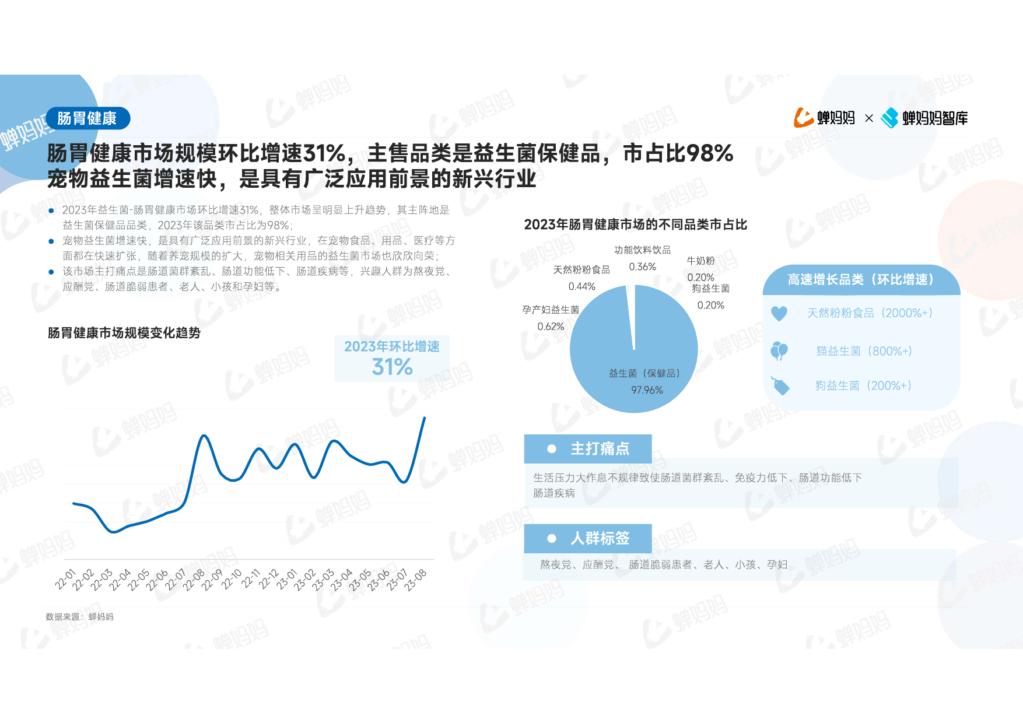Click the white dot in 人群标签 header

(x=551, y=539)
